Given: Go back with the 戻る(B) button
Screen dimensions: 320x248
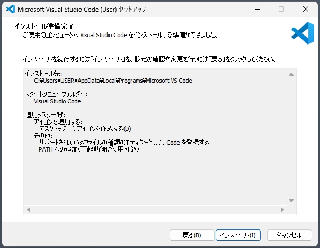Looking at the screenshot, I should (x=191, y=235).
